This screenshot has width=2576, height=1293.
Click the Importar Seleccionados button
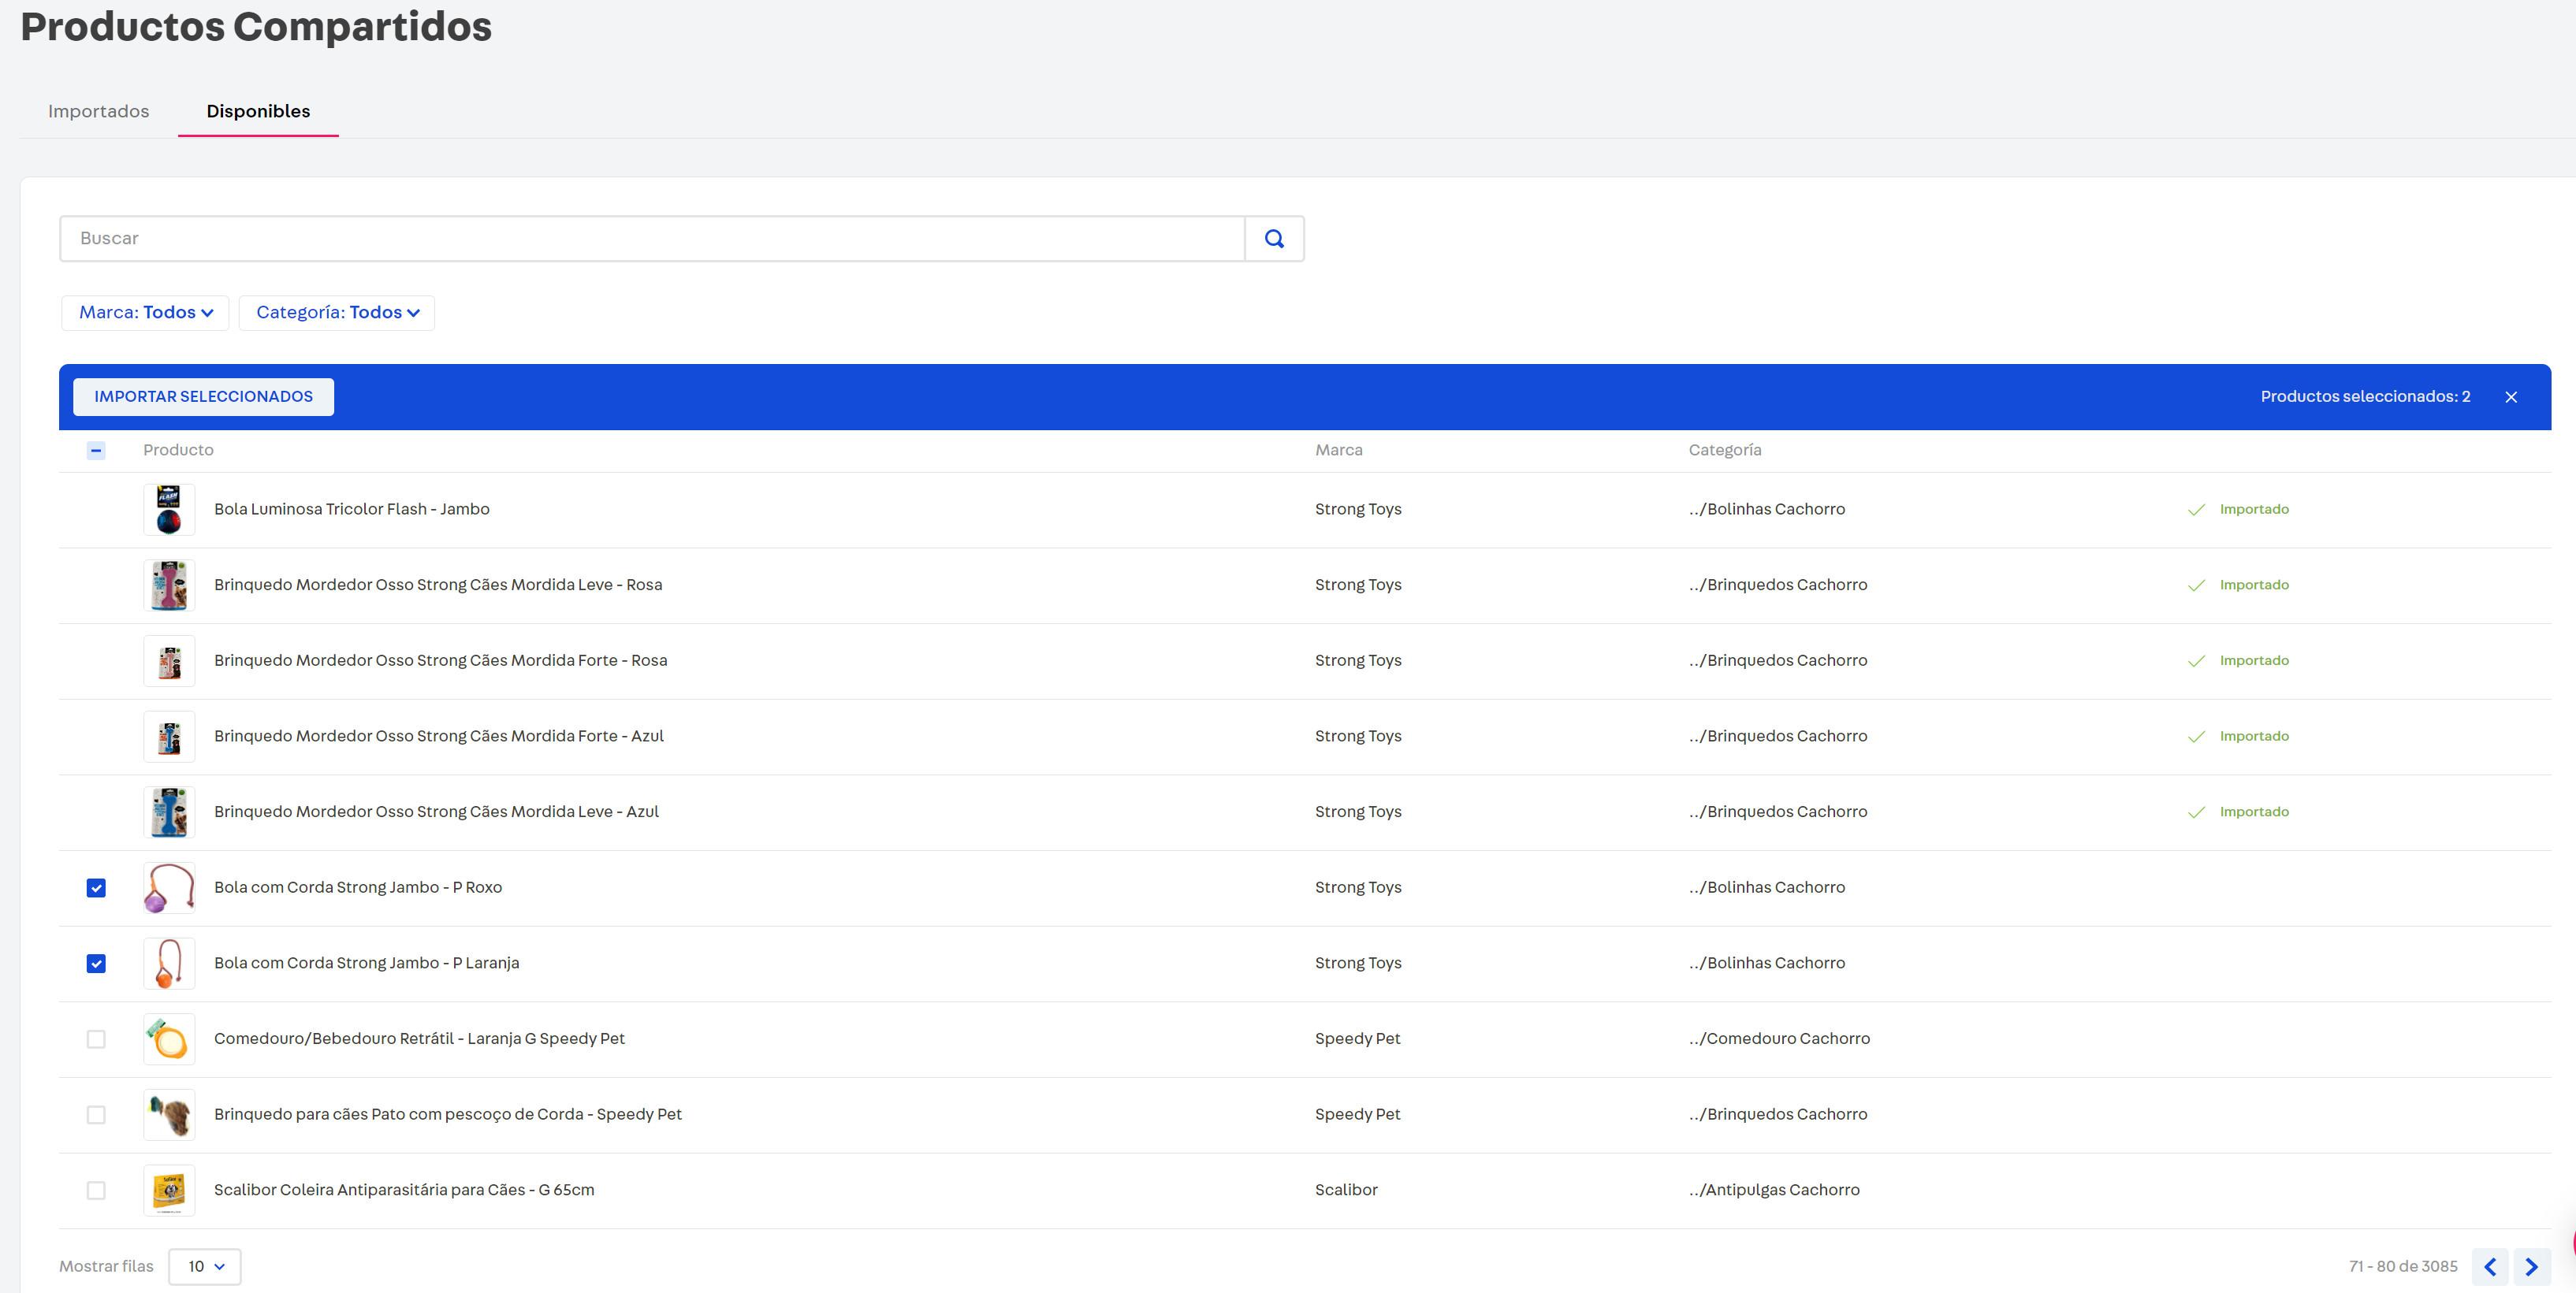click(x=203, y=396)
